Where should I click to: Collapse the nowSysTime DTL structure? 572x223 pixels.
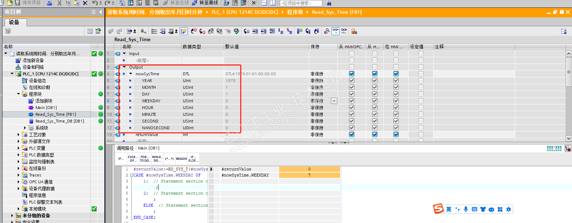pyautogui.click(x=131, y=74)
